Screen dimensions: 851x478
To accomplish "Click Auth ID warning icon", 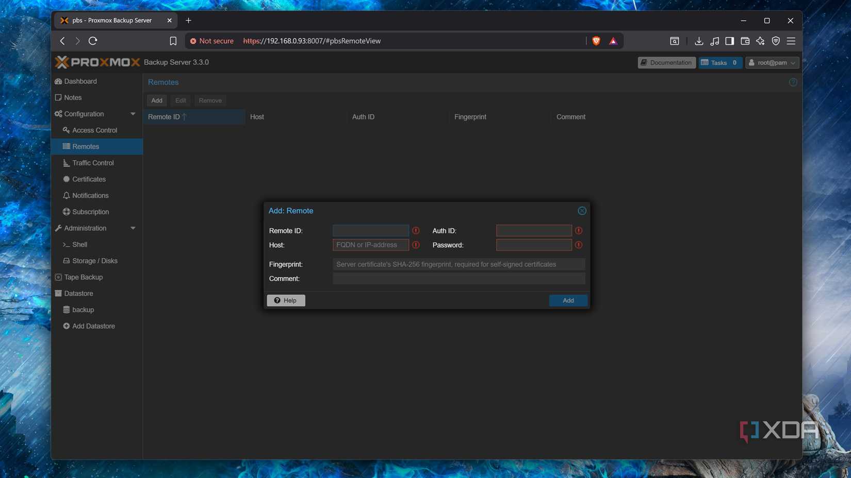I will click(579, 230).
